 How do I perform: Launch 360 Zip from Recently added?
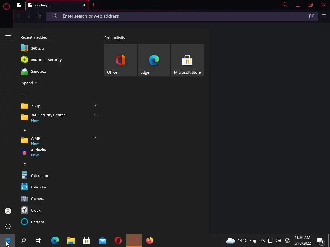click(x=59, y=48)
